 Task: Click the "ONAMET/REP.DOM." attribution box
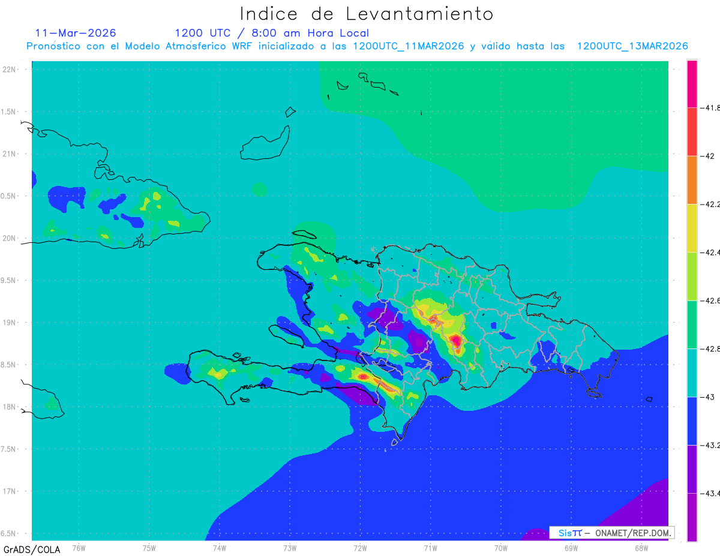click(612, 533)
